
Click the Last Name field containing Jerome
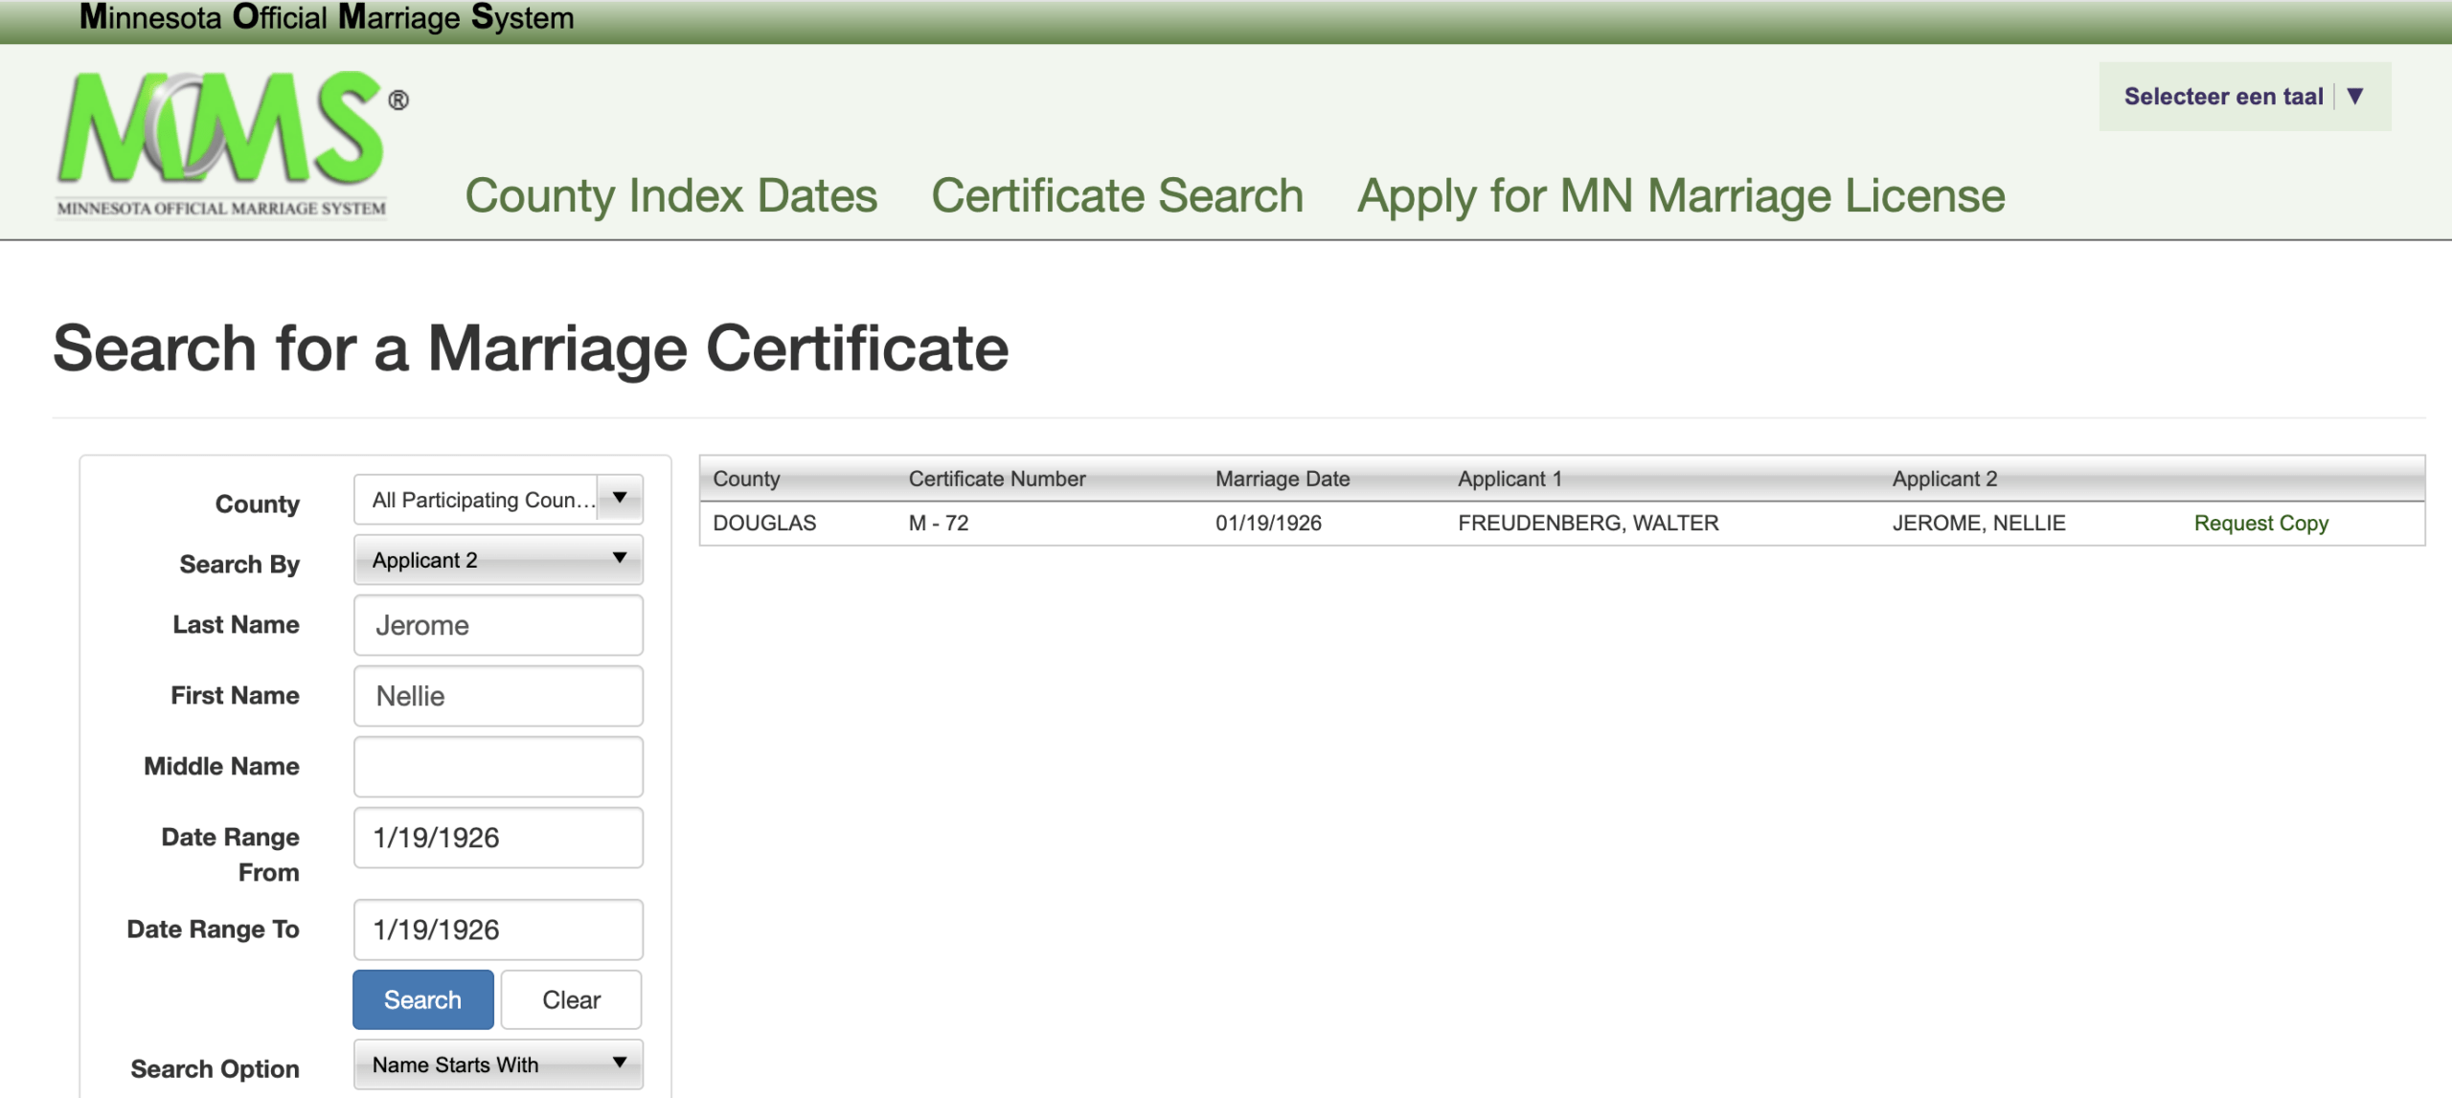[x=498, y=625]
